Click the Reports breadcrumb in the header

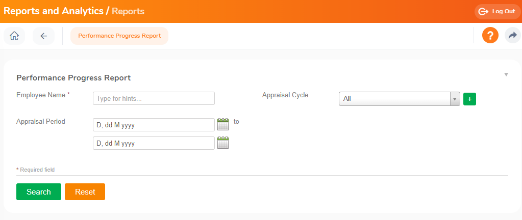pos(128,11)
